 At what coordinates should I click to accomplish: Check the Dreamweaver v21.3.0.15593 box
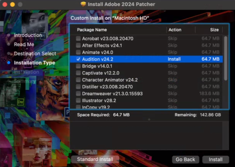click(78, 93)
